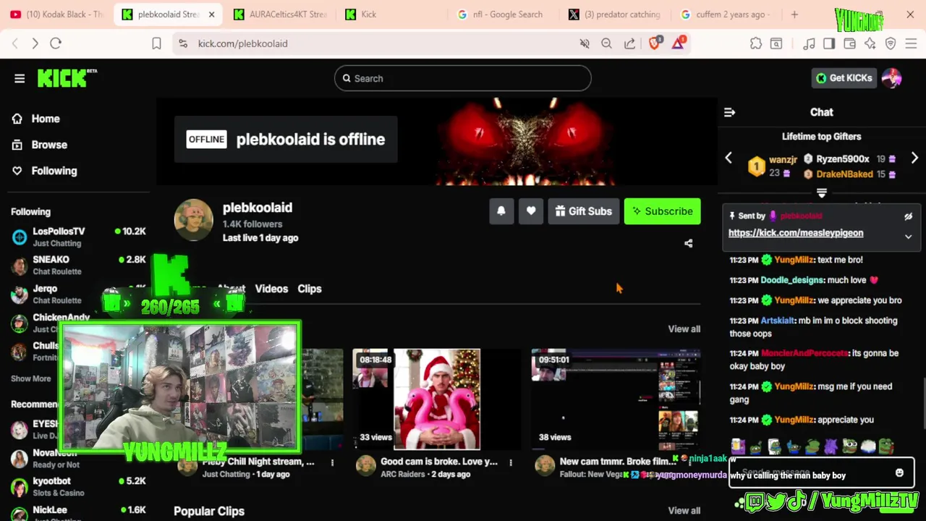926x521 pixels.
Task: Switch to predator catching X tab
Action: (615, 14)
